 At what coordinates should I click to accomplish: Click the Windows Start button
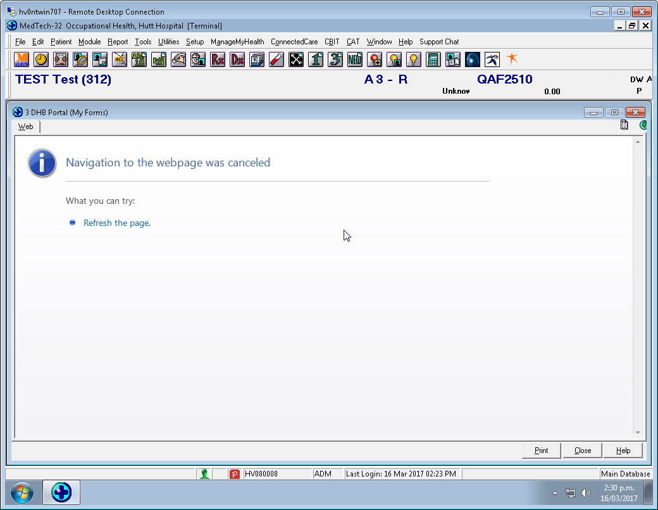[x=22, y=492]
